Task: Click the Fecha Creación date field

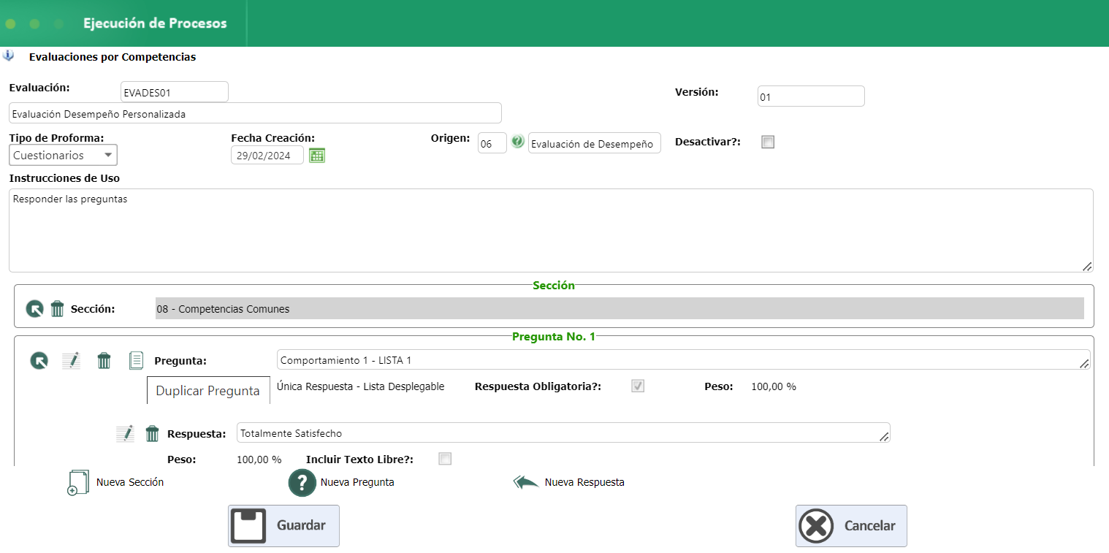Action: (x=267, y=155)
